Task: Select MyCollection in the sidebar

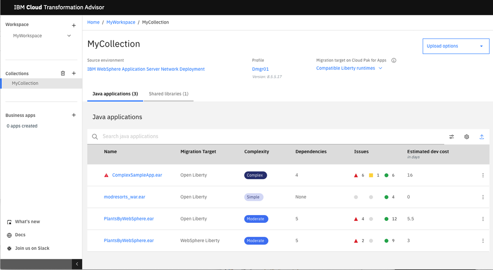Action: pos(41,83)
